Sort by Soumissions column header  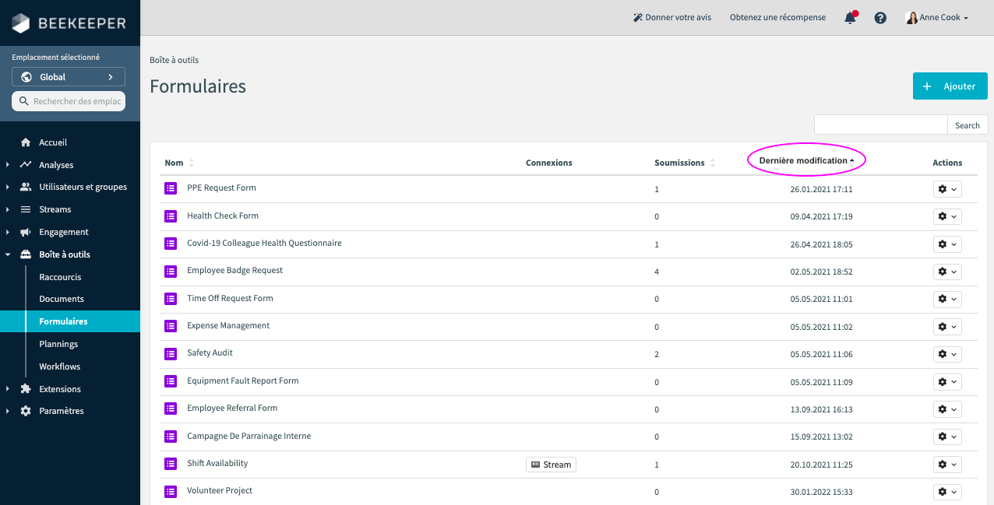coord(685,163)
